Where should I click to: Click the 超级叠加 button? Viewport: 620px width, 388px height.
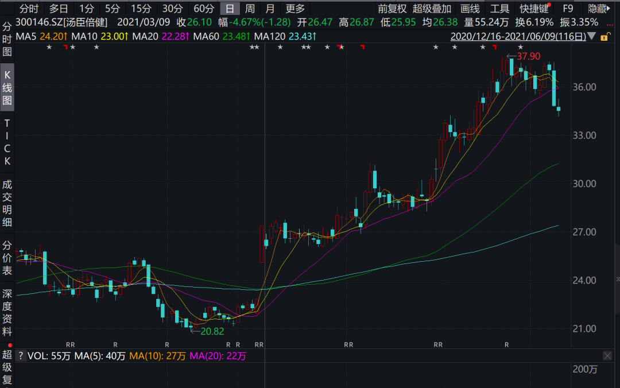tap(432, 9)
